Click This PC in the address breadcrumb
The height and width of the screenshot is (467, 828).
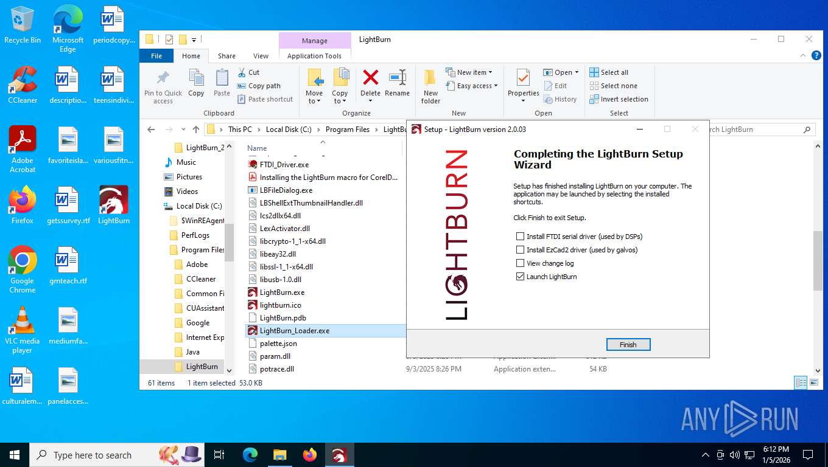pyautogui.click(x=240, y=130)
